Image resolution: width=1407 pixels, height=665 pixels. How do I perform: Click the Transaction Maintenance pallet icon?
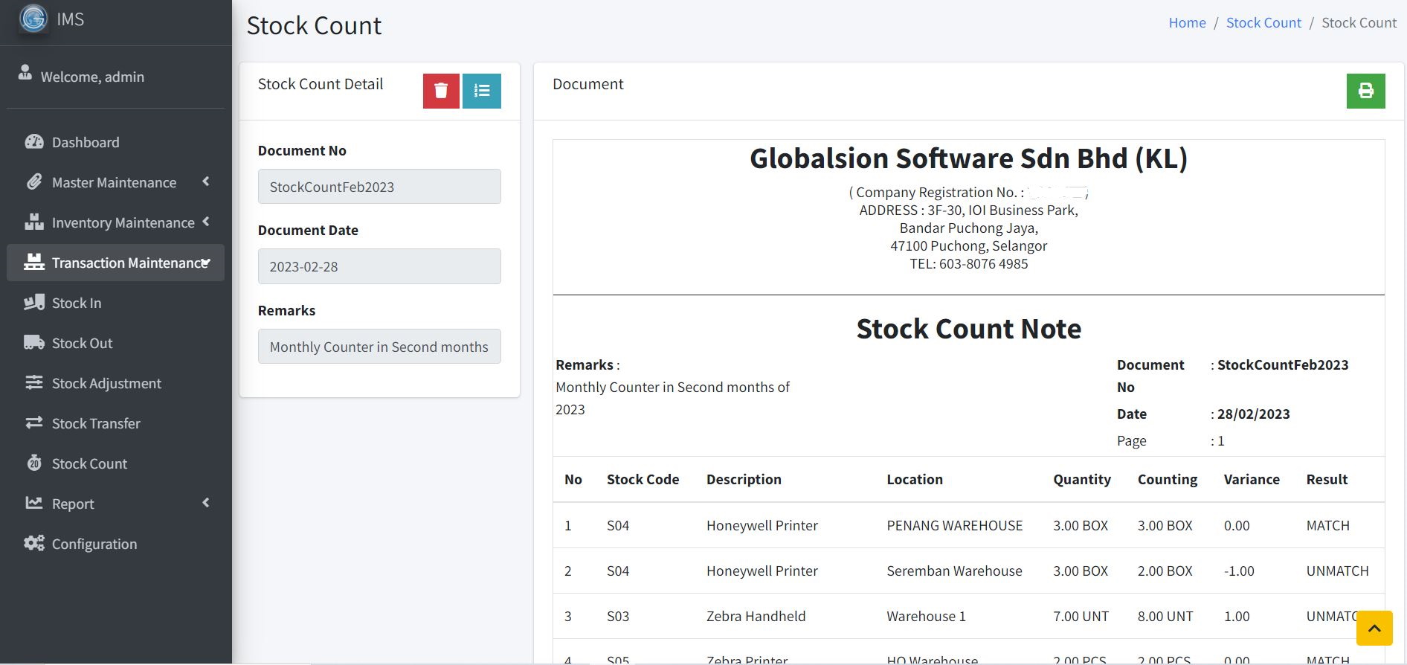click(x=34, y=262)
